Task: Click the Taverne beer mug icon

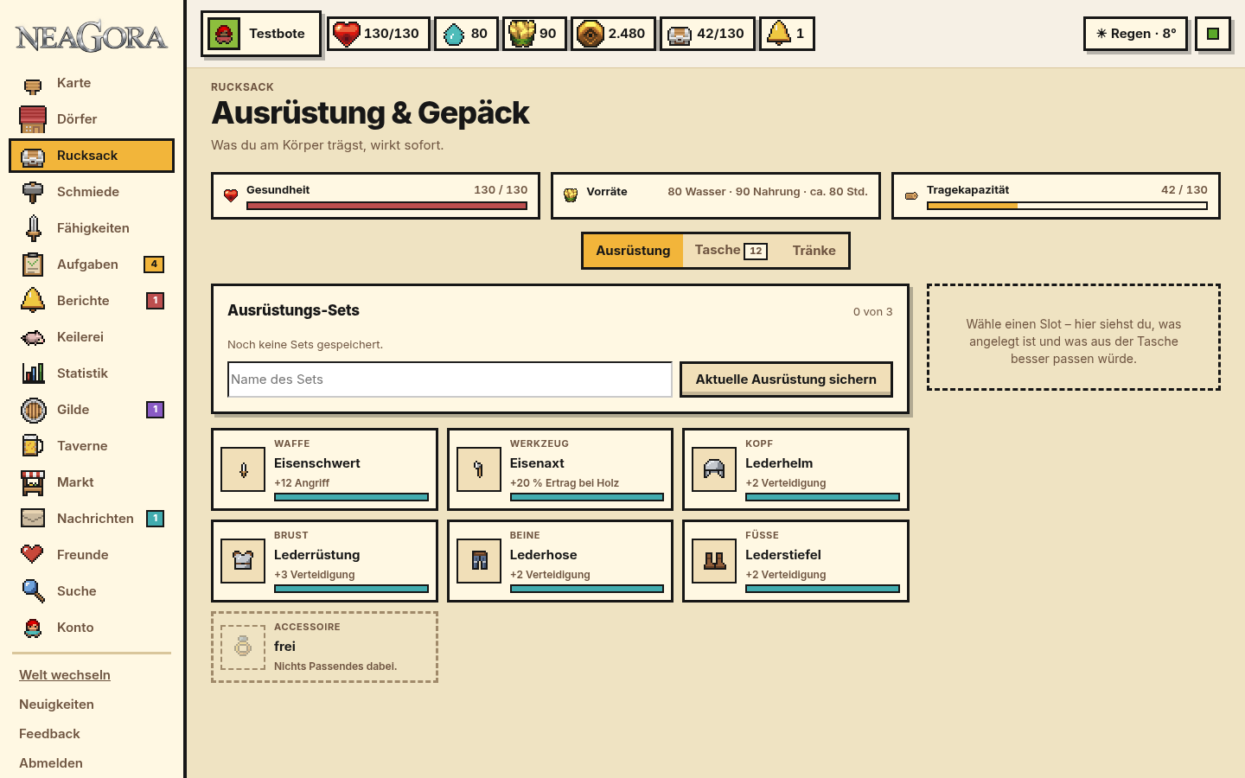Action: pyautogui.click(x=33, y=446)
